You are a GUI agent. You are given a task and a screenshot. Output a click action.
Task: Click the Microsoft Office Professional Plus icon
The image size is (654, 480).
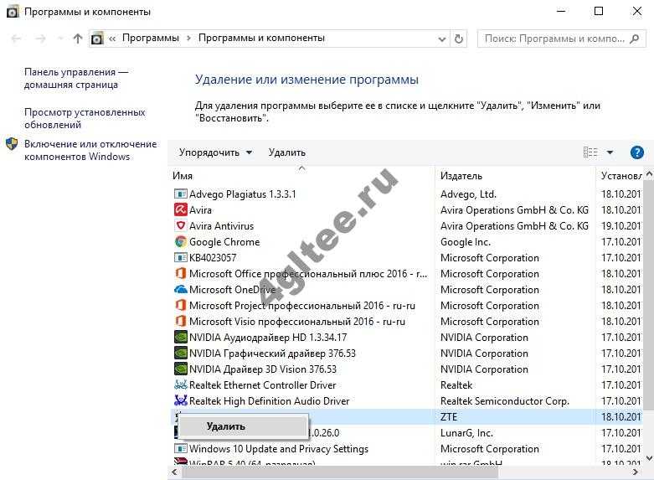coord(180,273)
